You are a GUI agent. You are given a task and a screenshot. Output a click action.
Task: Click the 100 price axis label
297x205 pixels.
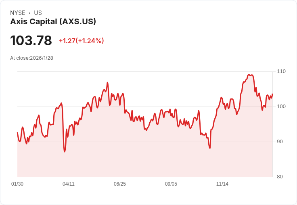click(x=281, y=107)
